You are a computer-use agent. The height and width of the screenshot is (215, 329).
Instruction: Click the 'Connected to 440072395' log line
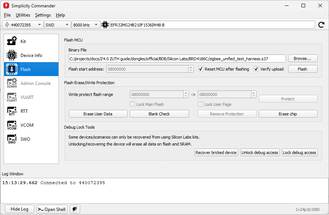[72, 183]
